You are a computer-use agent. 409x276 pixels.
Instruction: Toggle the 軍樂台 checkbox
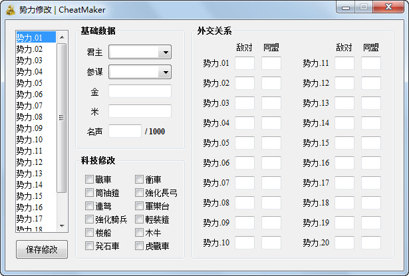coord(140,206)
